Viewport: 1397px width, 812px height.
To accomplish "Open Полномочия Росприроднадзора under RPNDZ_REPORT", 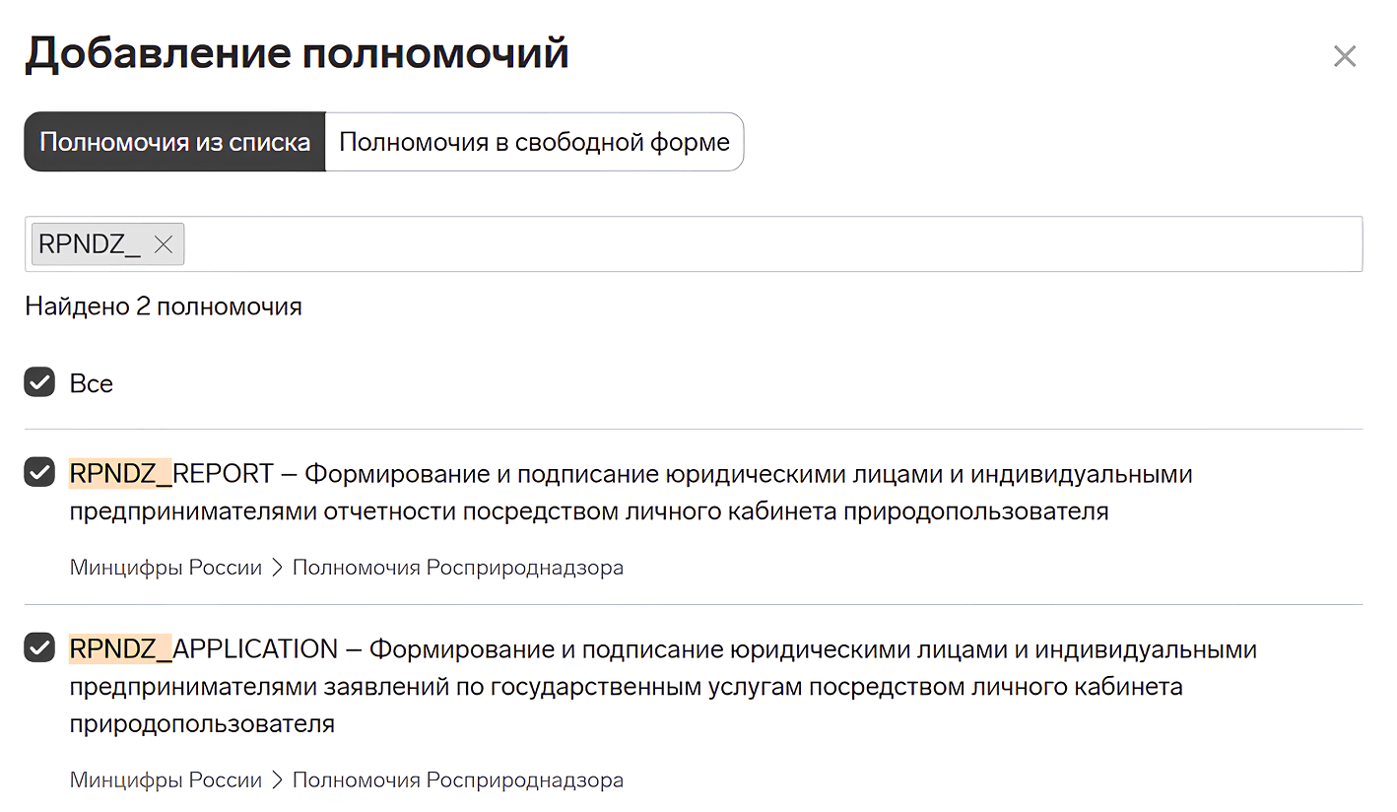I will 458,568.
